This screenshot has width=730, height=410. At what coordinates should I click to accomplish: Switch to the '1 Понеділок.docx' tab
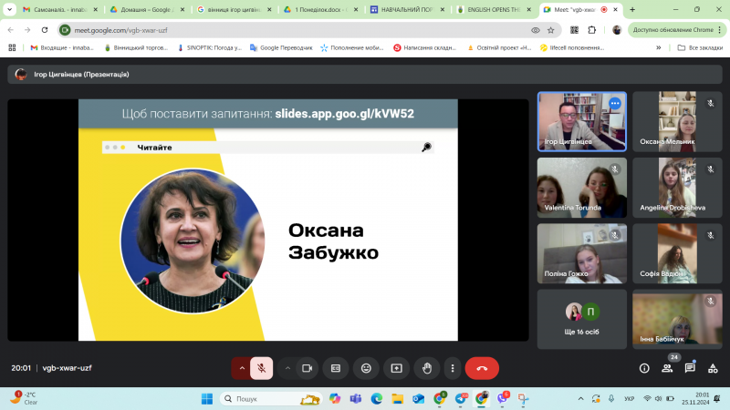coord(320,9)
